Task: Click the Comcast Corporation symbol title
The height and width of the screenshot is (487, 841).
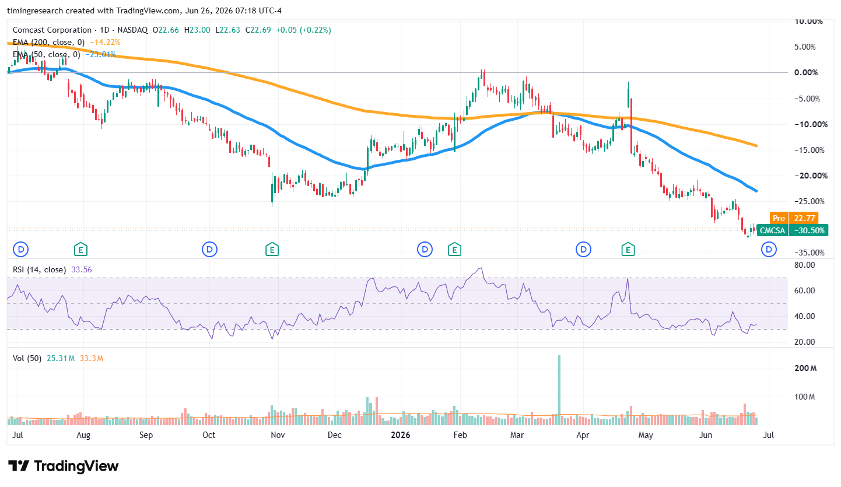Action: click(52, 30)
